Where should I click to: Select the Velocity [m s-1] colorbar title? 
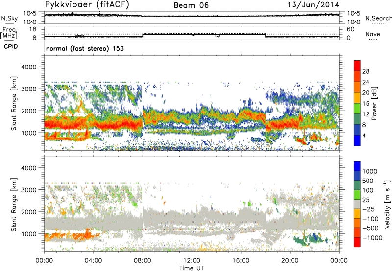pos(387,204)
